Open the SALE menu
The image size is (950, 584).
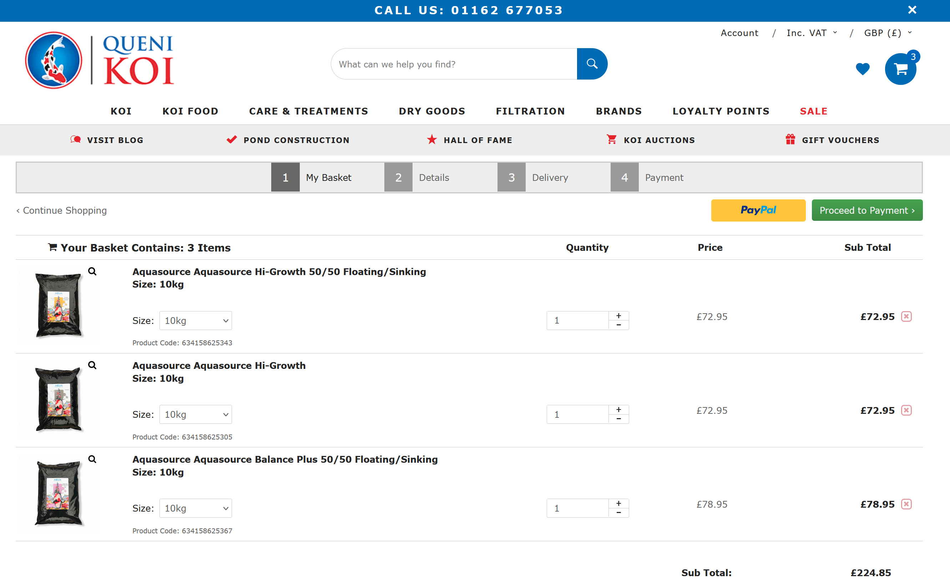click(x=814, y=111)
